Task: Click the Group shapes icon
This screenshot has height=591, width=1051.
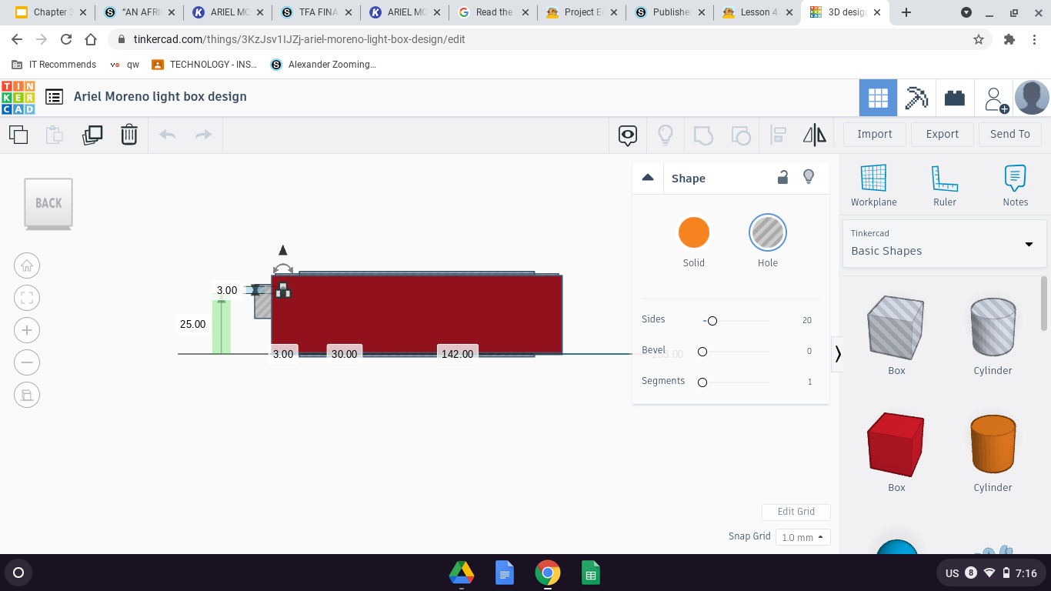Action: (701, 134)
